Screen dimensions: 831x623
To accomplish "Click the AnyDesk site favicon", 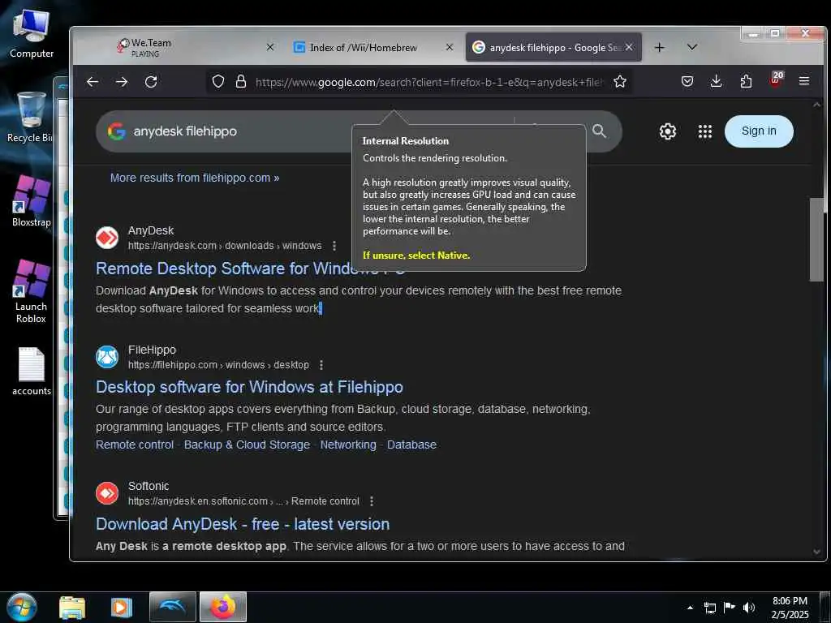I will (107, 238).
